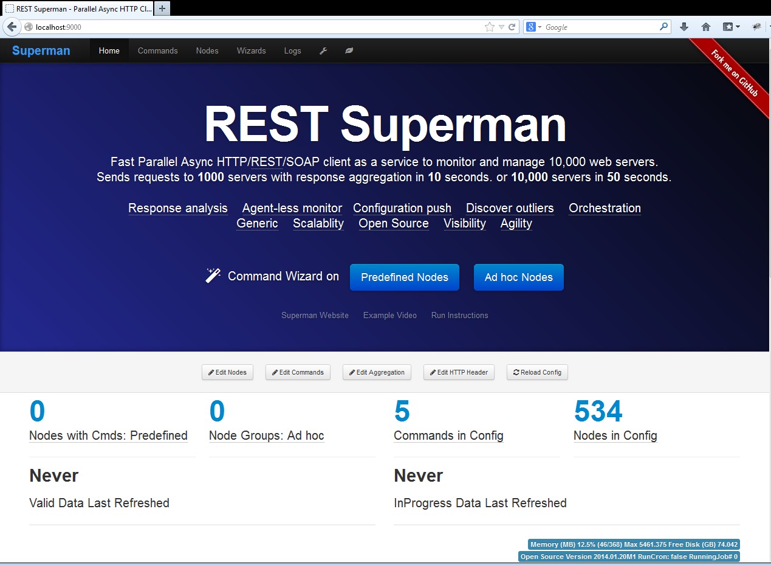Click the Commands in Config label

[x=448, y=435]
